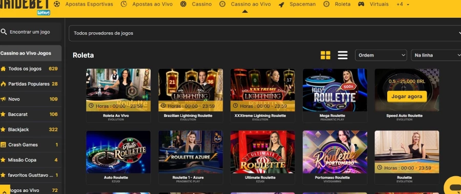Click the Jogar agora button
This screenshot has height=194, width=461.
coord(407,96)
